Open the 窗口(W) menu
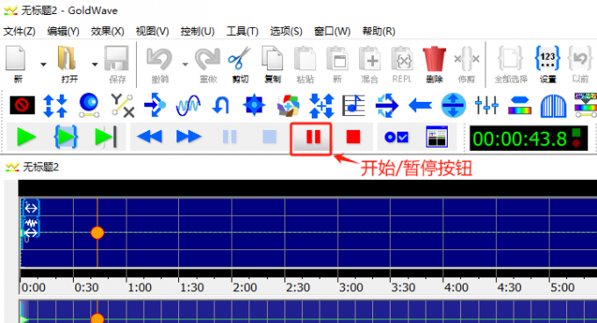This screenshot has height=323, width=597. pyautogui.click(x=332, y=32)
